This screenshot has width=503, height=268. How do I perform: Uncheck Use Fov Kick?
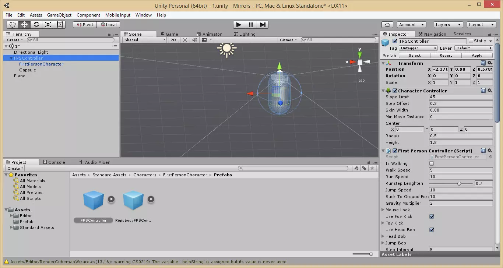point(432,216)
